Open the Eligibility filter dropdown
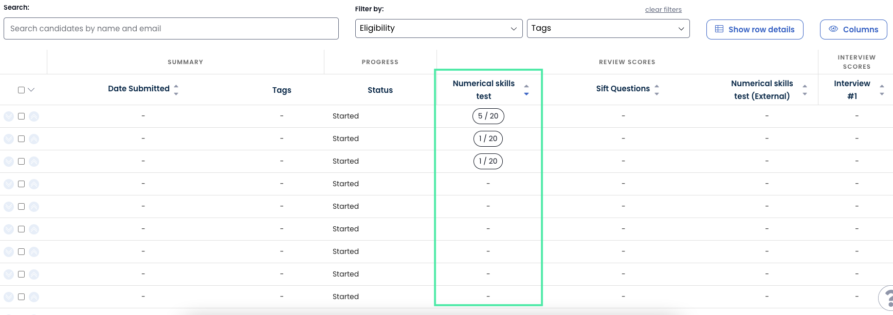Image resolution: width=893 pixels, height=315 pixels. pyautogui.click(x=439, y=28)
